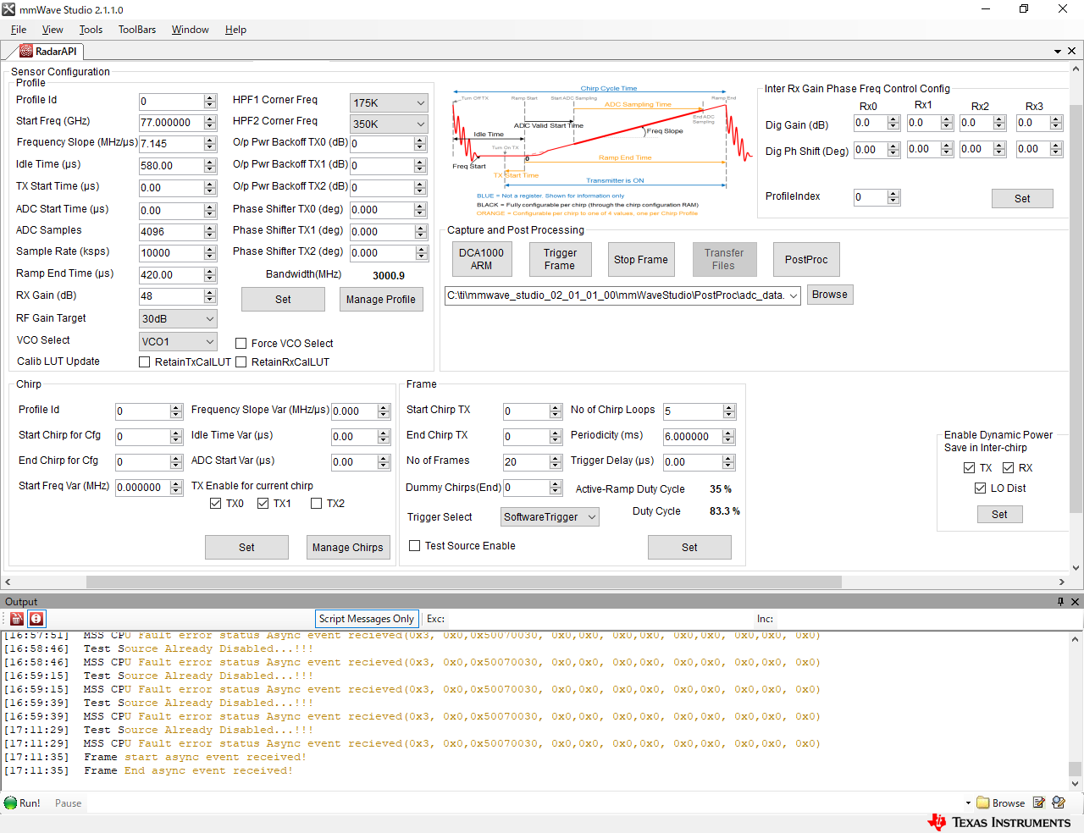Close the RadarAPI document tab
The width and height of the screenshot is (1084, 833).
[1072, 51]
